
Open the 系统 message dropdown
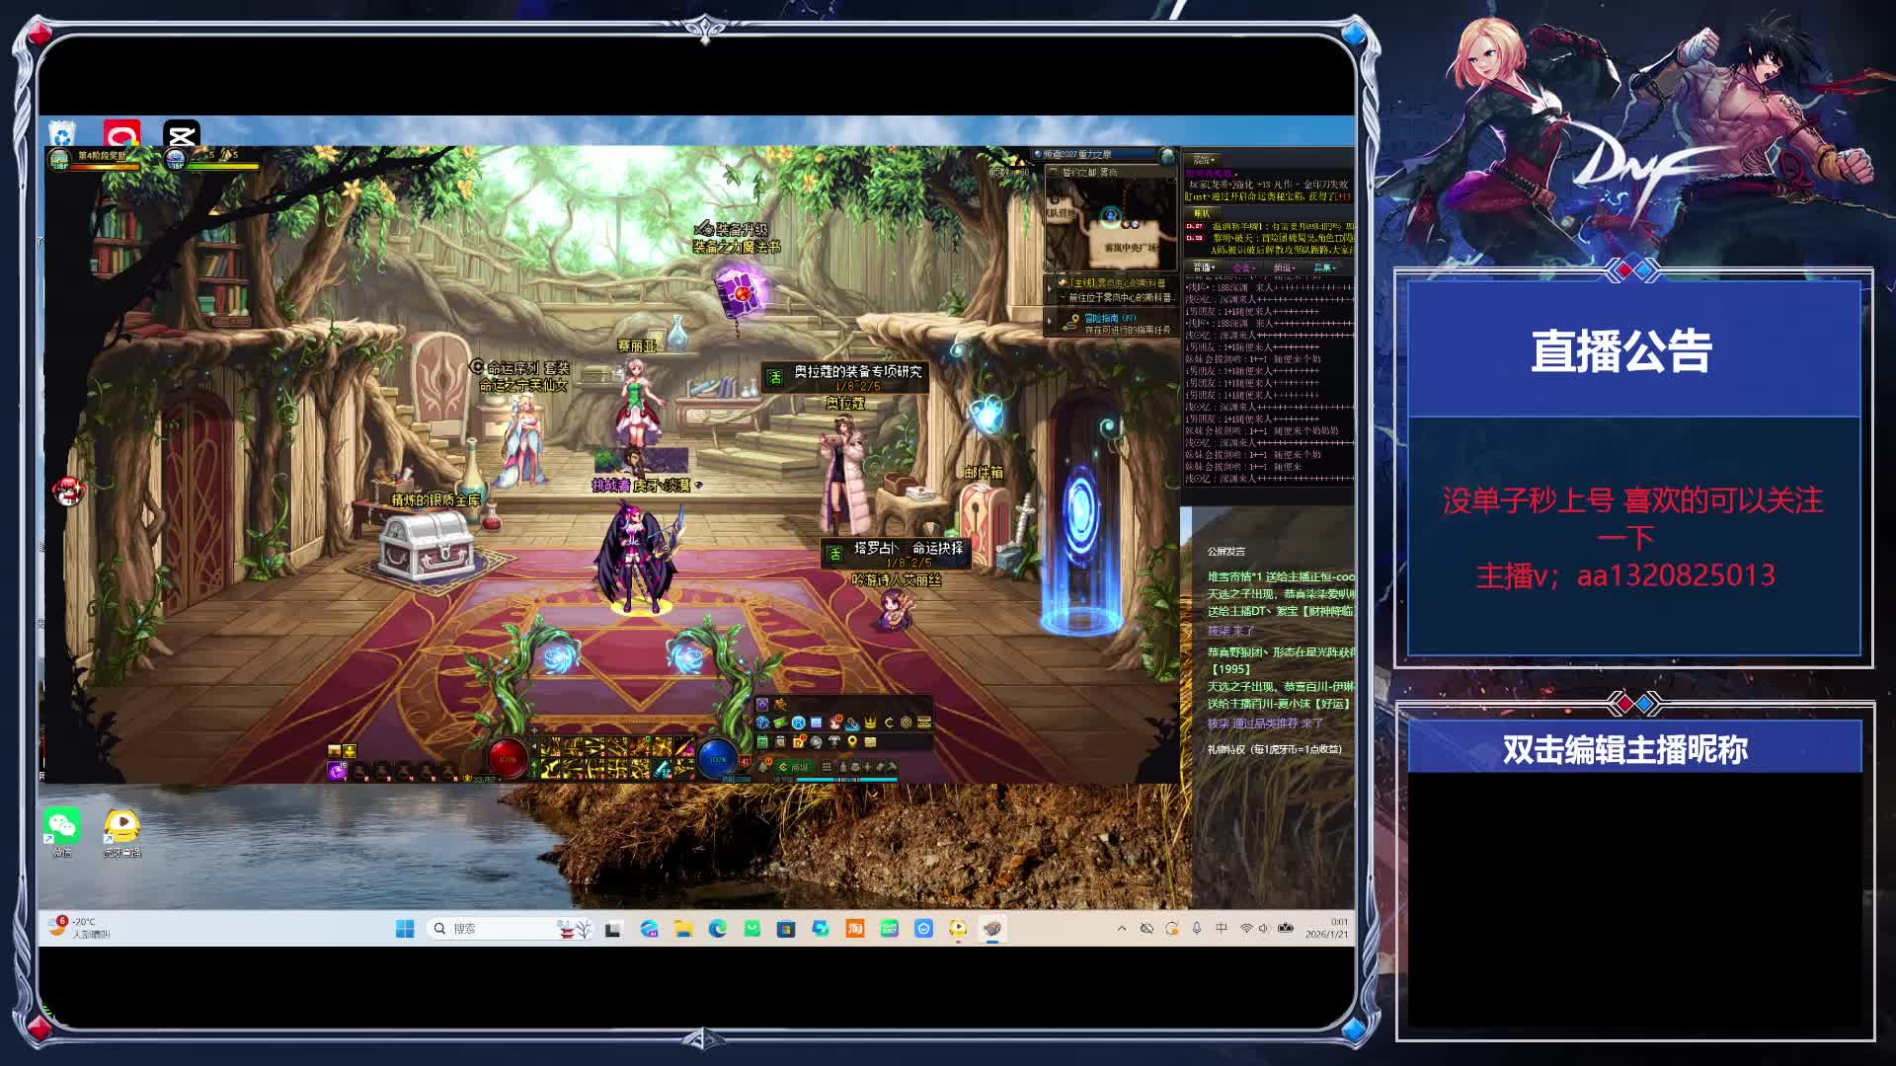(1205, 160)
